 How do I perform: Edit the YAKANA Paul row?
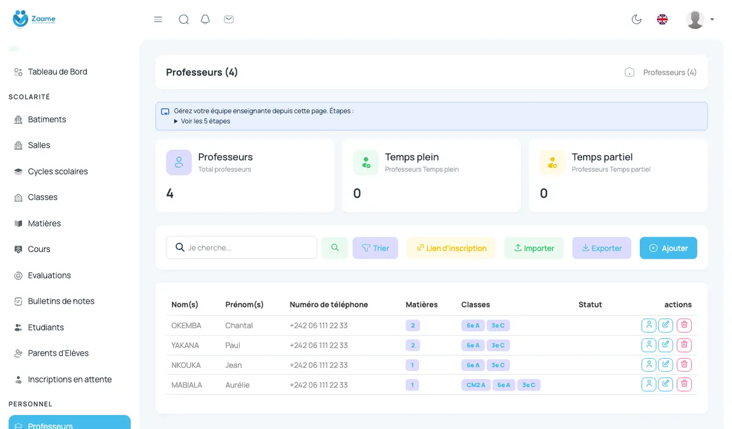click(666, 345)
